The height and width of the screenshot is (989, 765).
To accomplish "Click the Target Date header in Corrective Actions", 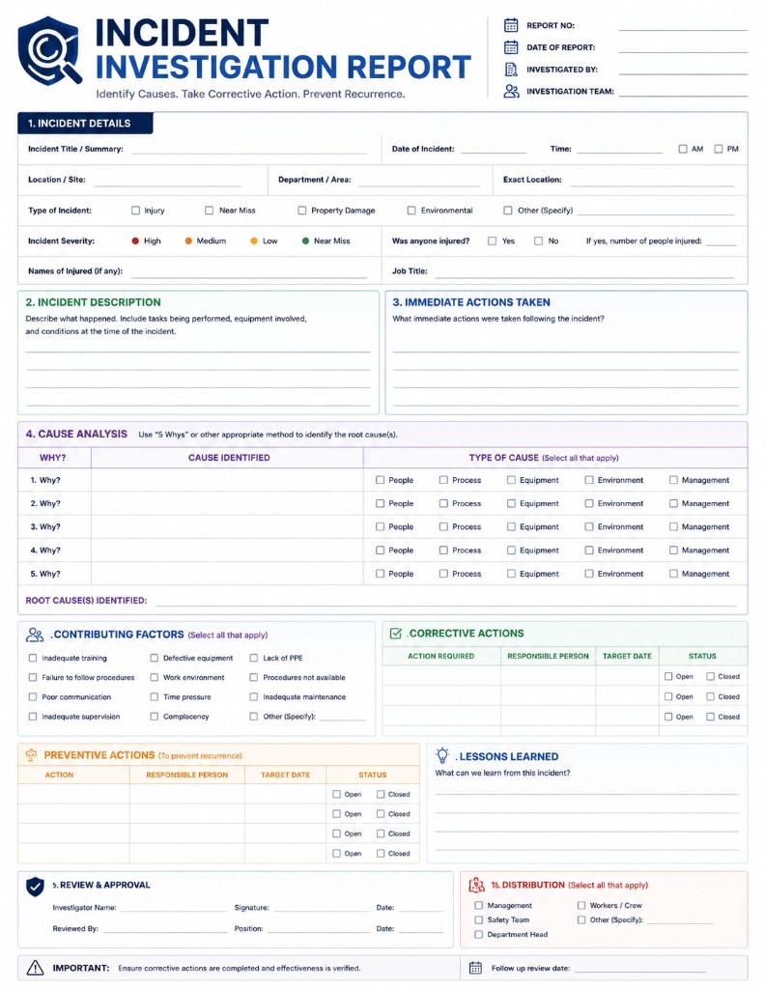I will 627,656.
